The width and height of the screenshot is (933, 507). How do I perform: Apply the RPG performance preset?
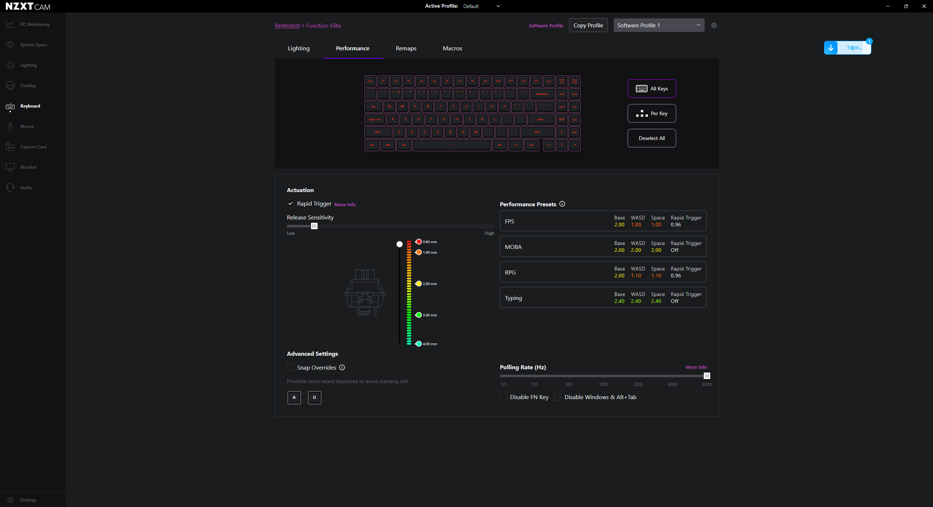coord(603,272)
